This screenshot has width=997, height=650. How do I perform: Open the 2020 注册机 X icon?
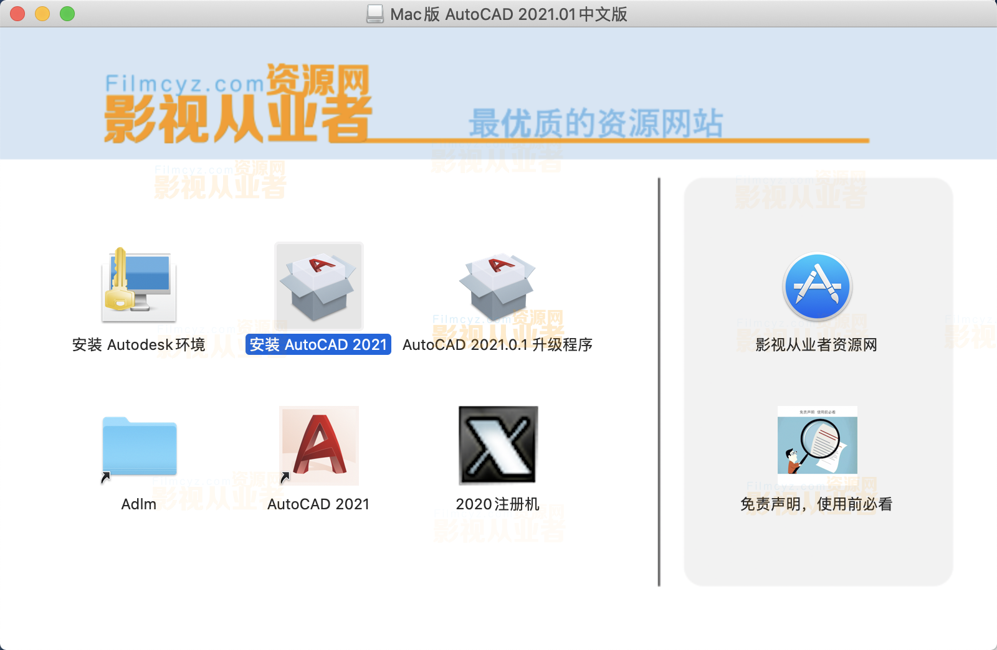[x=498, y=446]
